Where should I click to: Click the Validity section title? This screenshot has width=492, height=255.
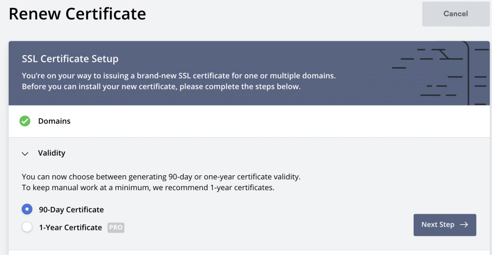51,153
